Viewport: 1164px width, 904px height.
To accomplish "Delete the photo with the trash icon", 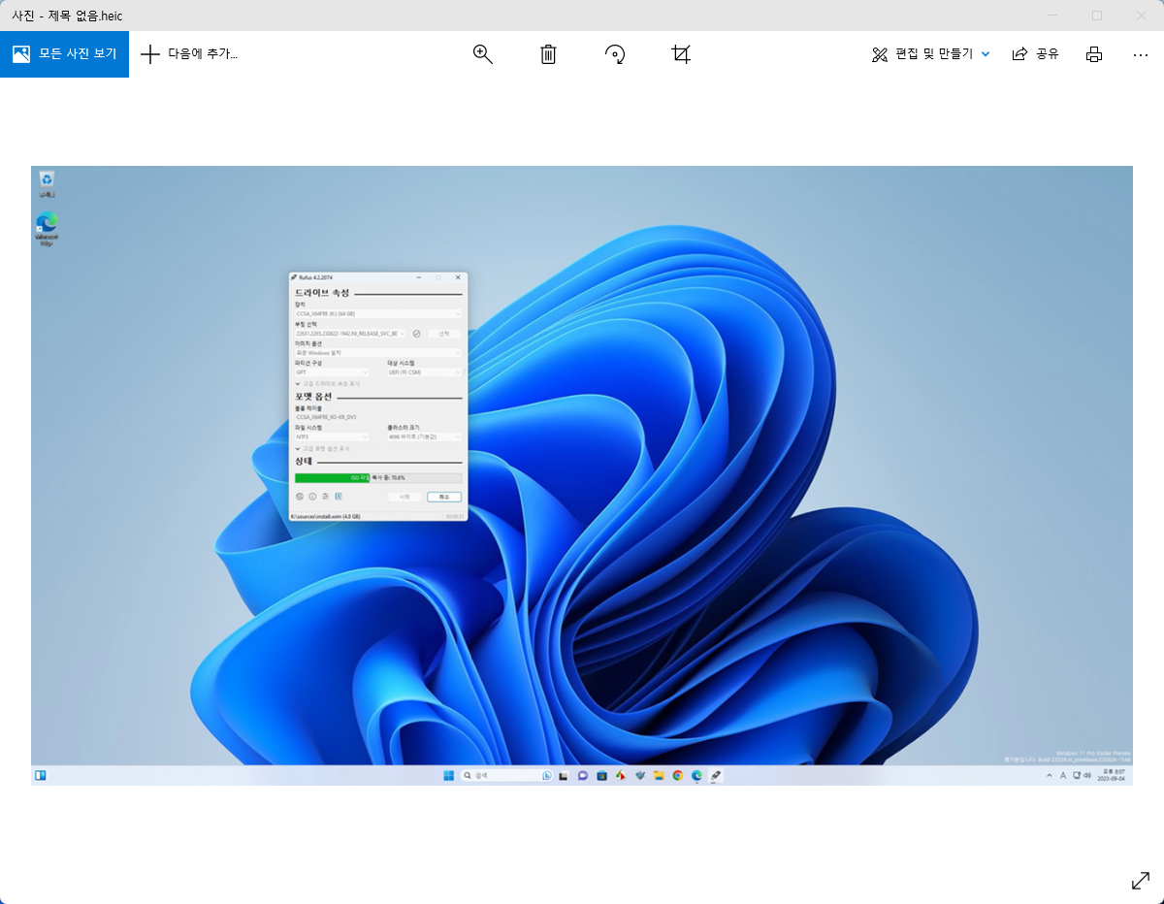I will pyautogui.click(x=548, y=54).
